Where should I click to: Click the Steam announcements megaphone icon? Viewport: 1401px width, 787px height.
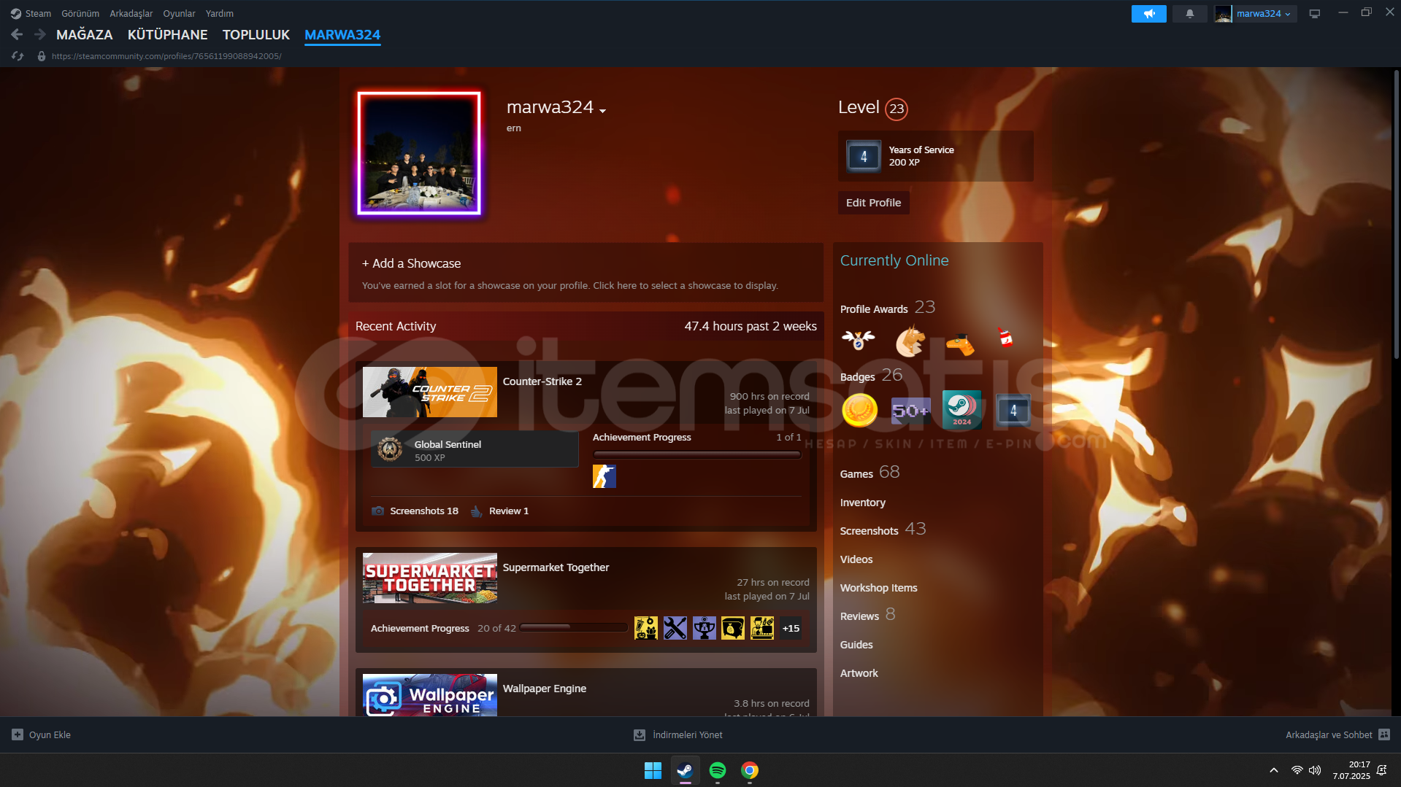[1148, 14]
